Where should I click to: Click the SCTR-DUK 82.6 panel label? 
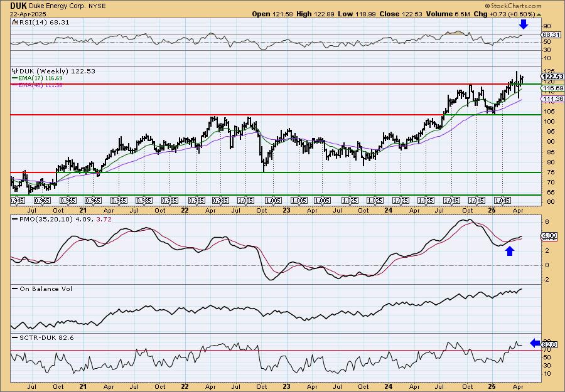[46, 337]
